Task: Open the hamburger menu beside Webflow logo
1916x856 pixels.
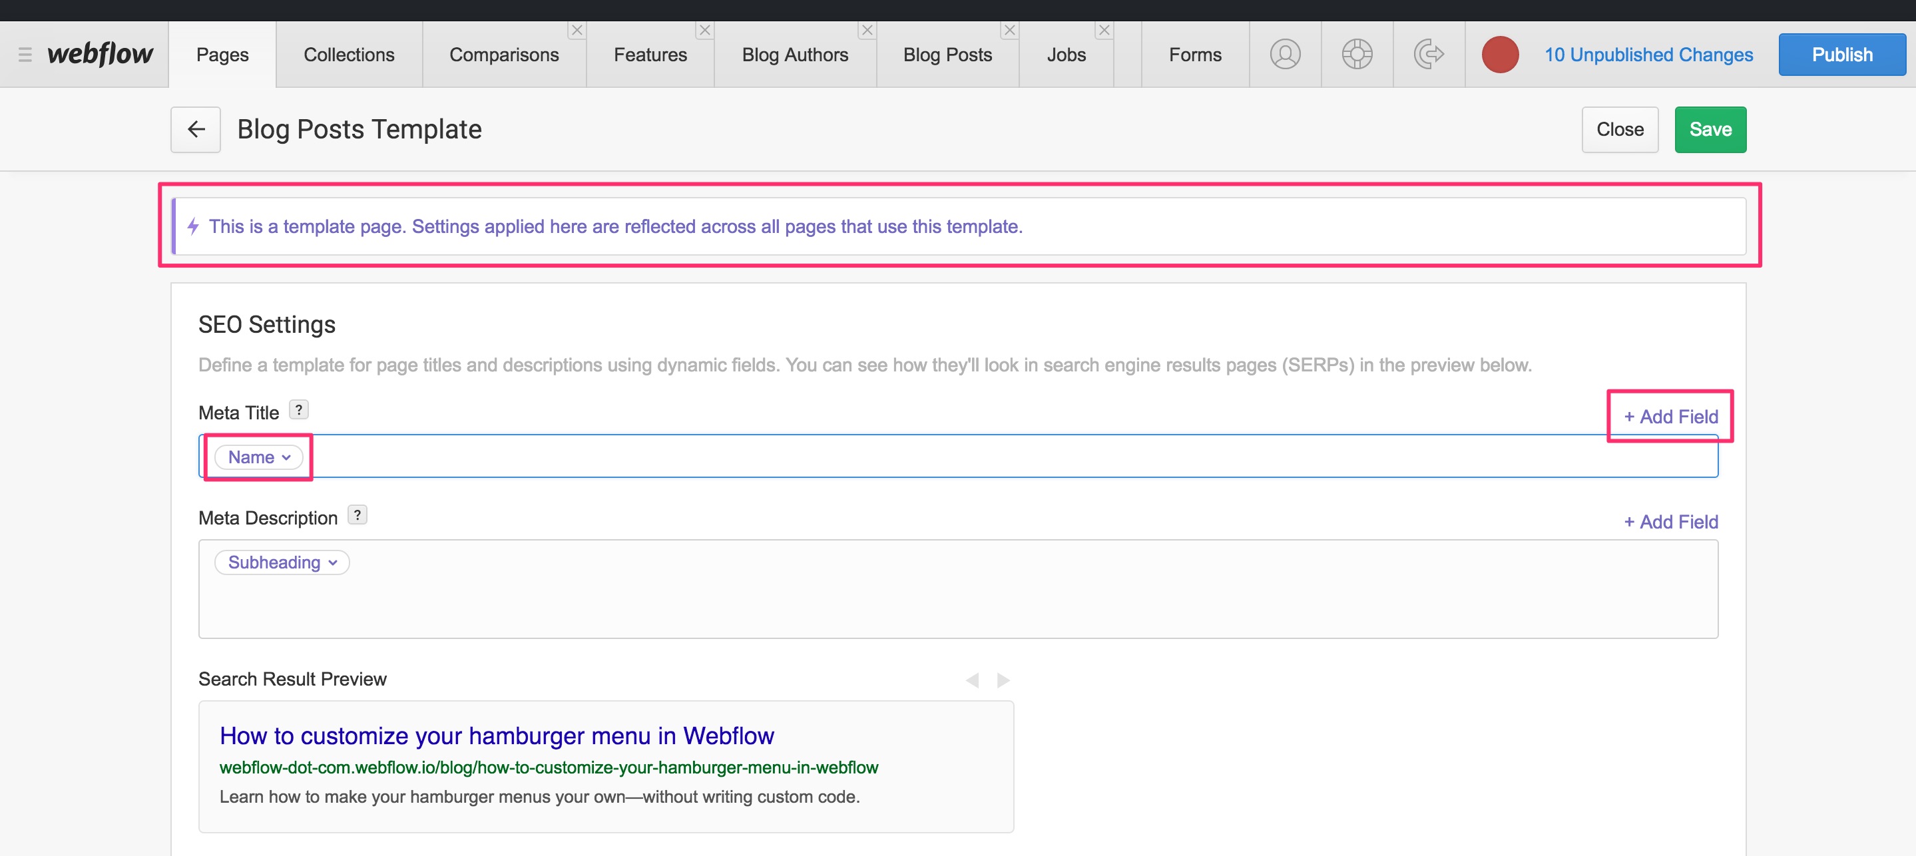Action: (25, 55)
